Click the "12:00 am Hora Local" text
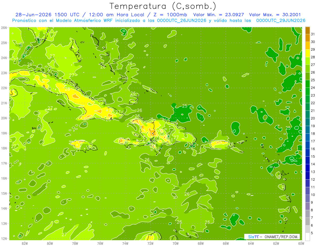The width and height of the screenshot is (320, 247). pyautogui.click(x=116, y=15)
